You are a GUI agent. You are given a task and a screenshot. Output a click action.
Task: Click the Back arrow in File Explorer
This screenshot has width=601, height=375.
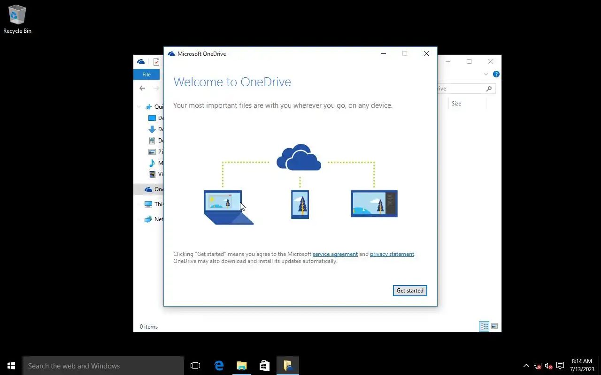pos(142,88)
